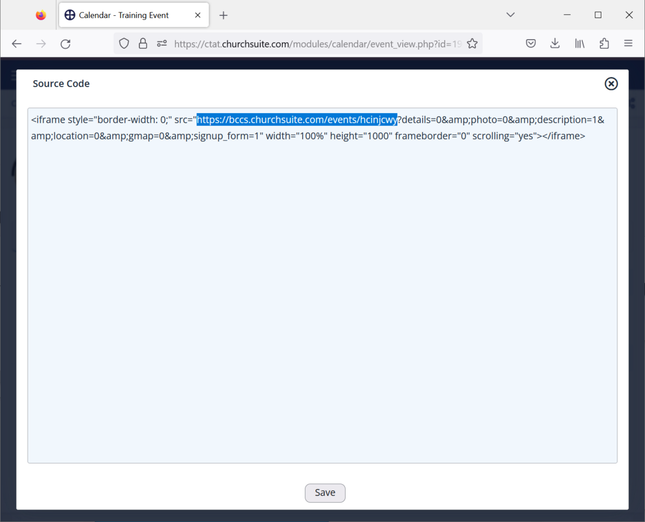Screen dimensions: 645x522
Task: Click '<iframe style=' at code start
Action: pyautogui.click(x=63, y=119)
